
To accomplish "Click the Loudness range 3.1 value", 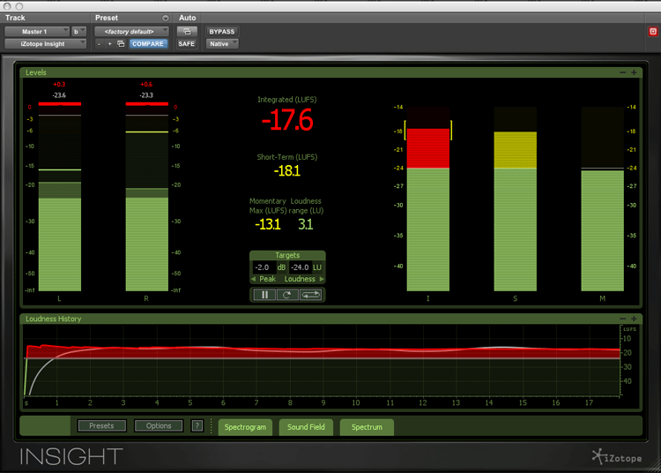I will click(306, 224).
